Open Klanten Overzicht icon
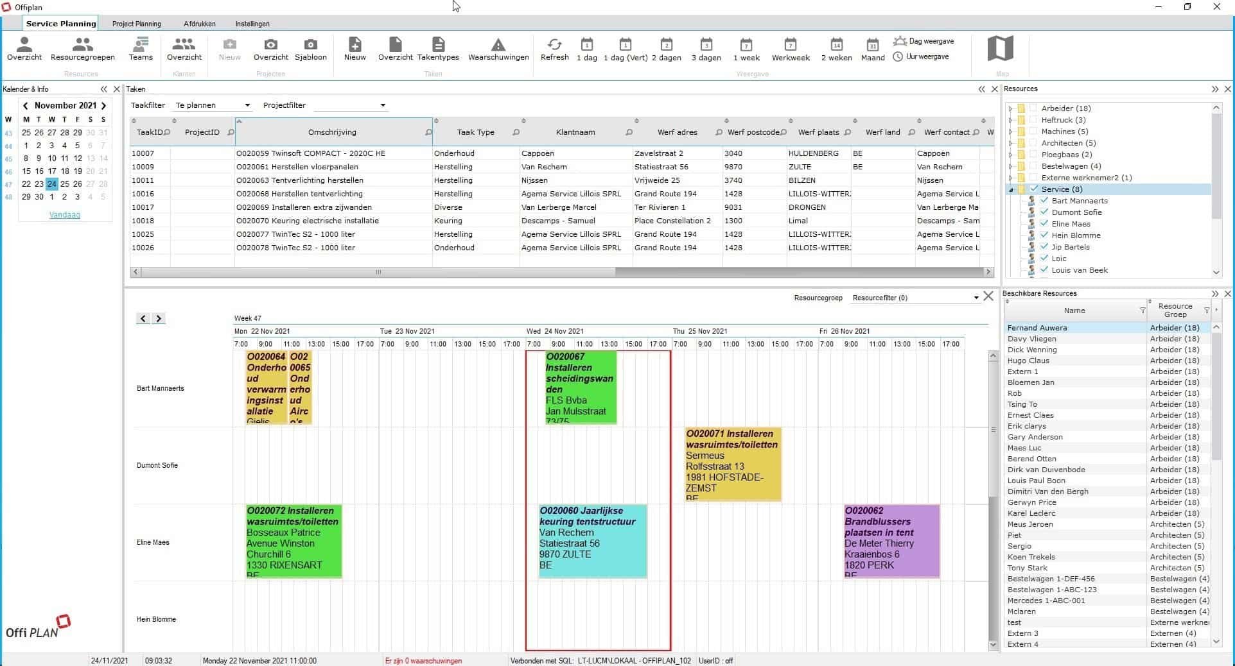This screenshot has width=1235, height=666. click(x=184, y=49)
